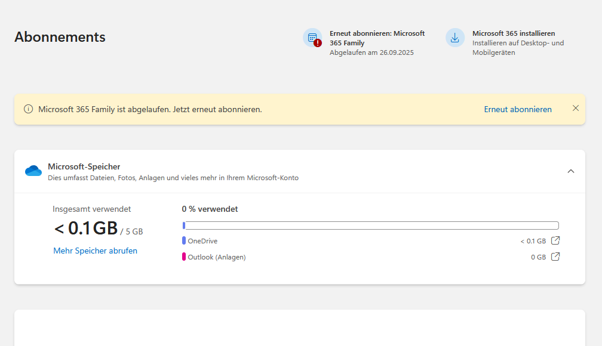Open Outlook (Anlagen) via external link icon
Image resolution: width=602 pixels, height=346 pixels.
(x=555, y=257)
